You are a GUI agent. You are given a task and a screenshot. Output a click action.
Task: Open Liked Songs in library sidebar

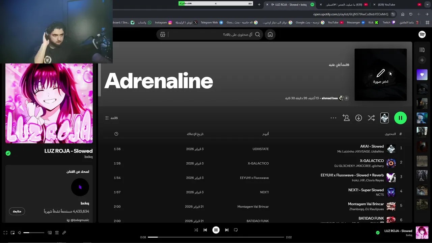pyautogui.click(x=422, y=75)
